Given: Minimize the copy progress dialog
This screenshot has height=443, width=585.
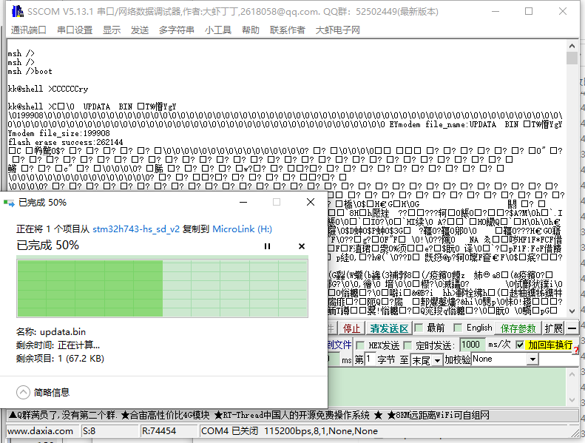Looking at the screenshot, I should 243,203.
